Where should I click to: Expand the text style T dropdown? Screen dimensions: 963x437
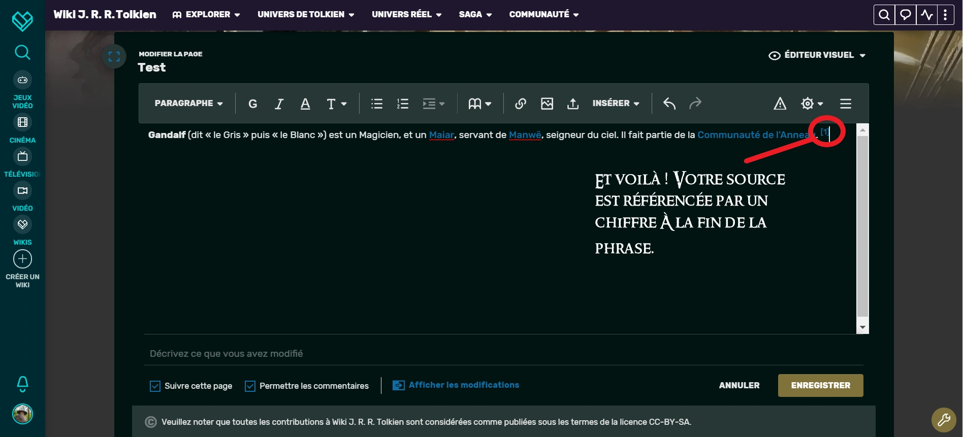(336, 104)
